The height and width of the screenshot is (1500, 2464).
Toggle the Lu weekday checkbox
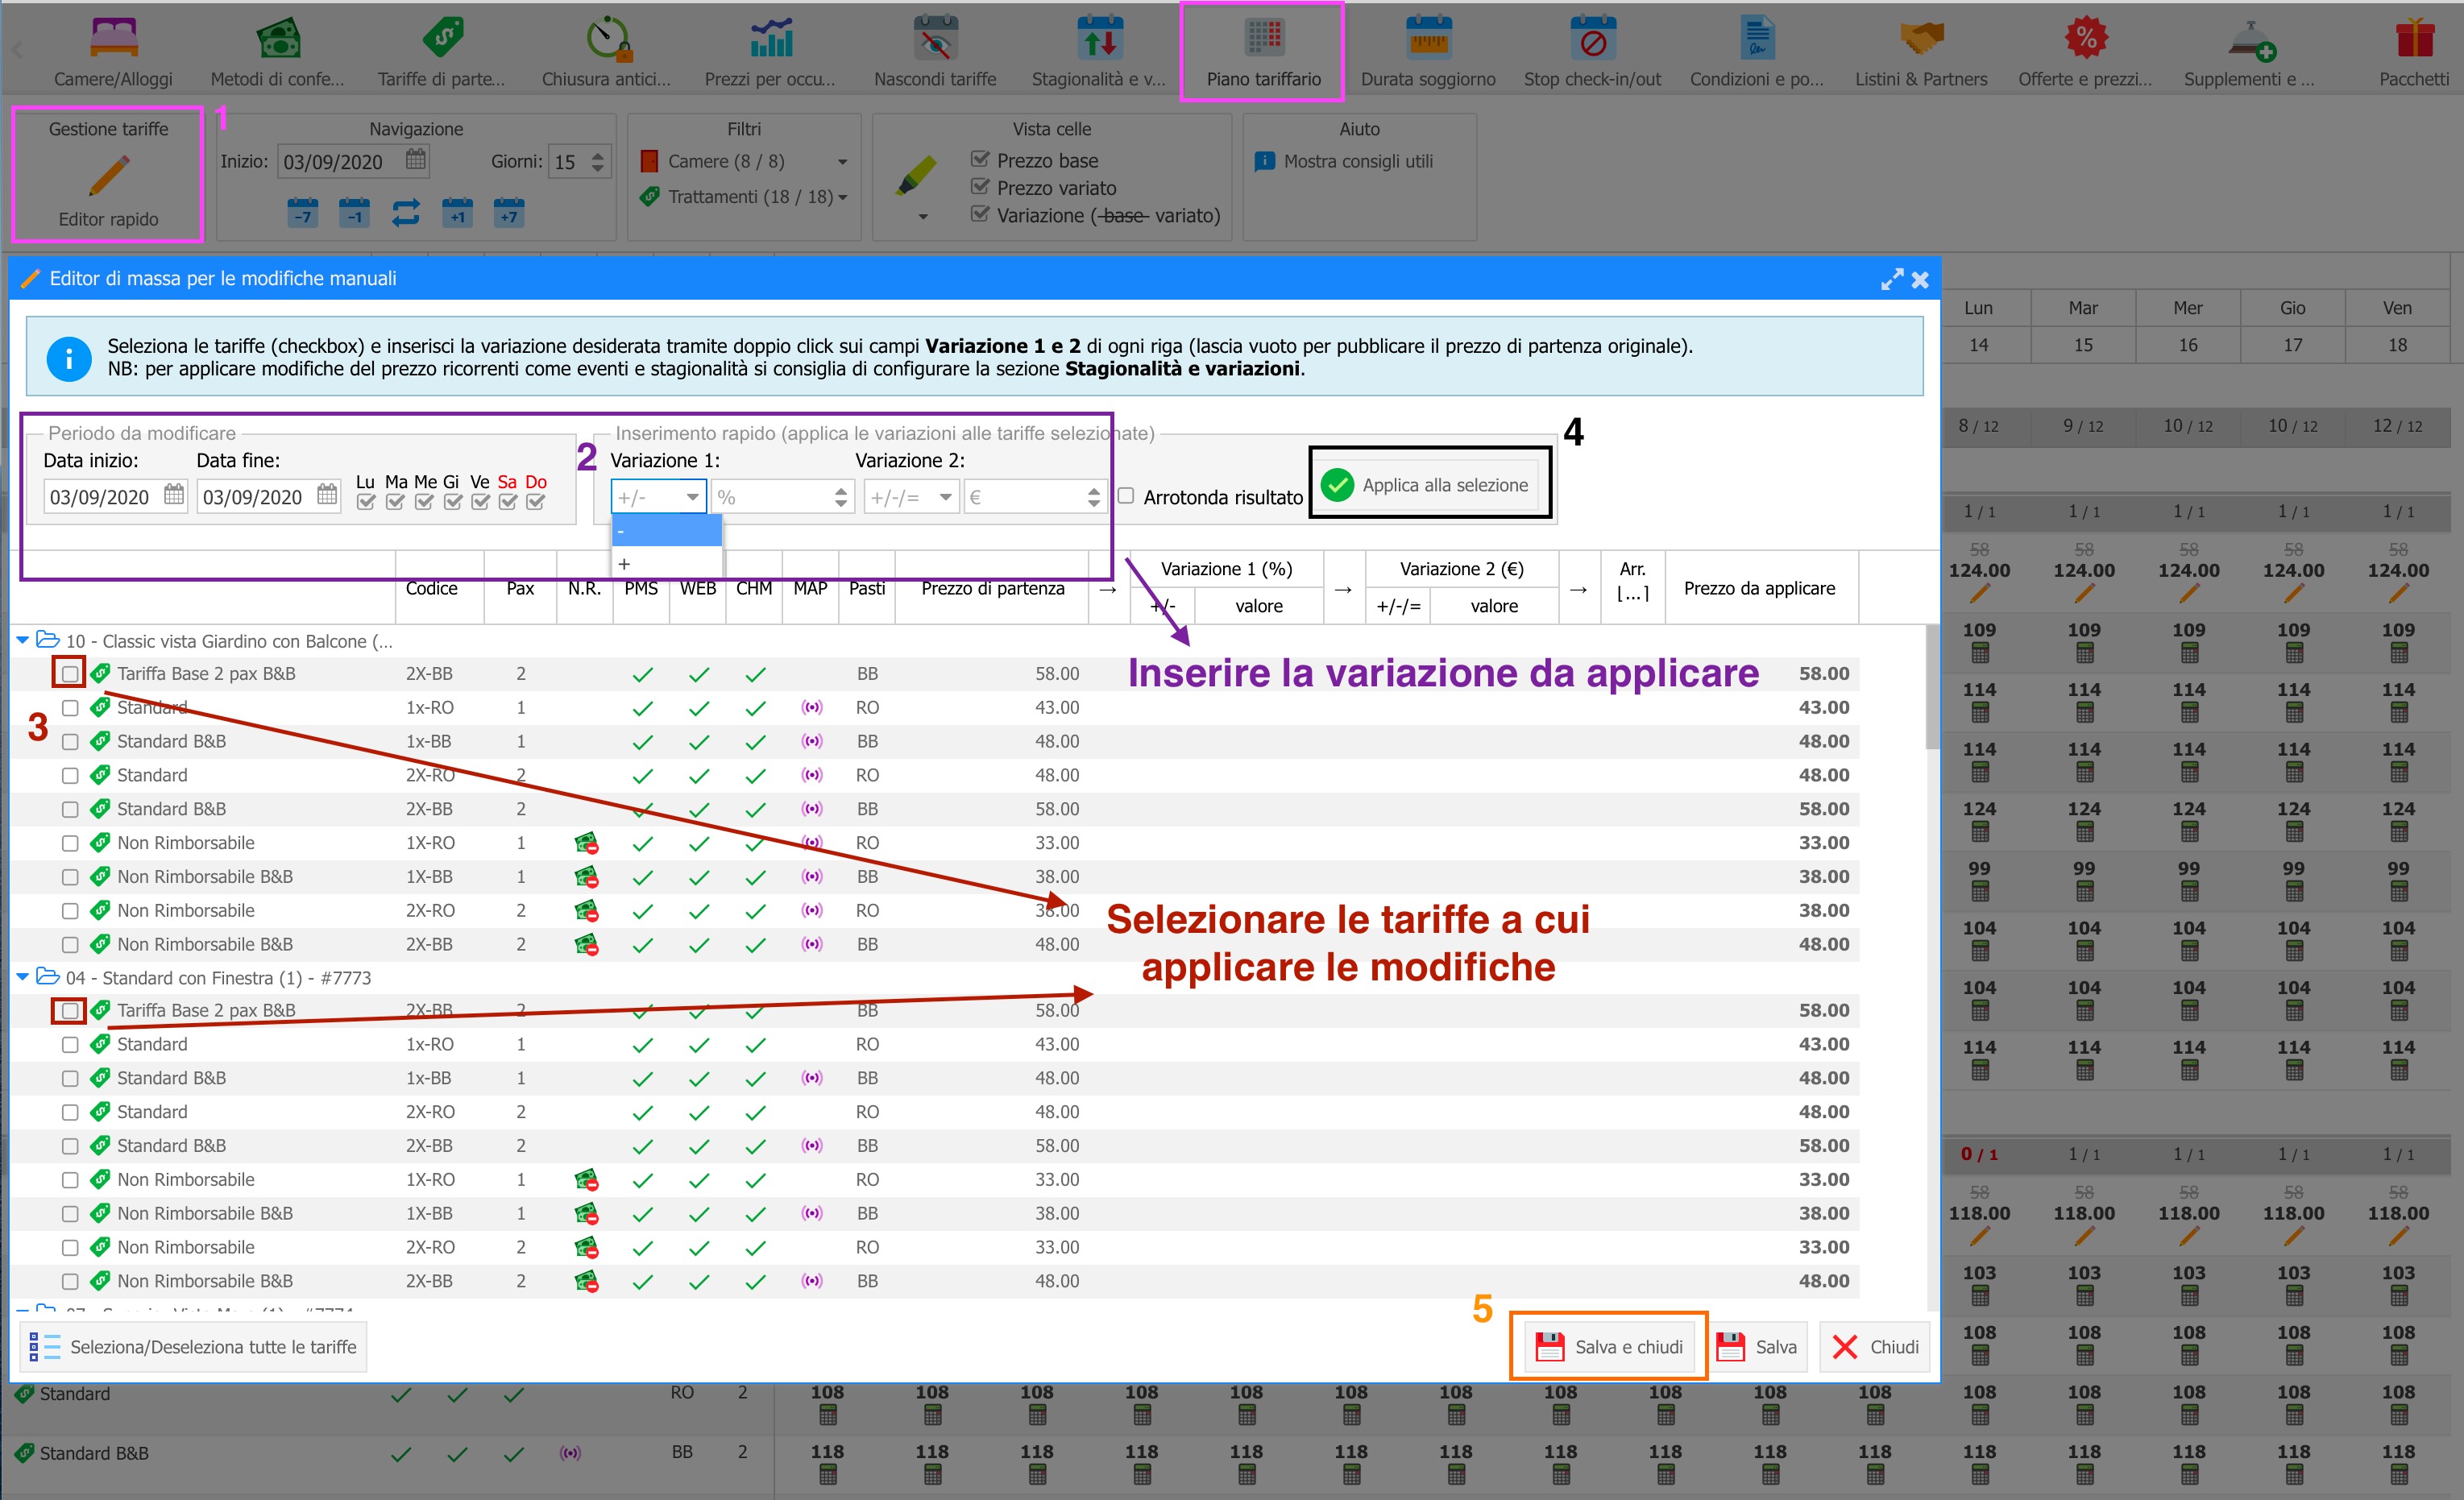click(x=366, y=502)
